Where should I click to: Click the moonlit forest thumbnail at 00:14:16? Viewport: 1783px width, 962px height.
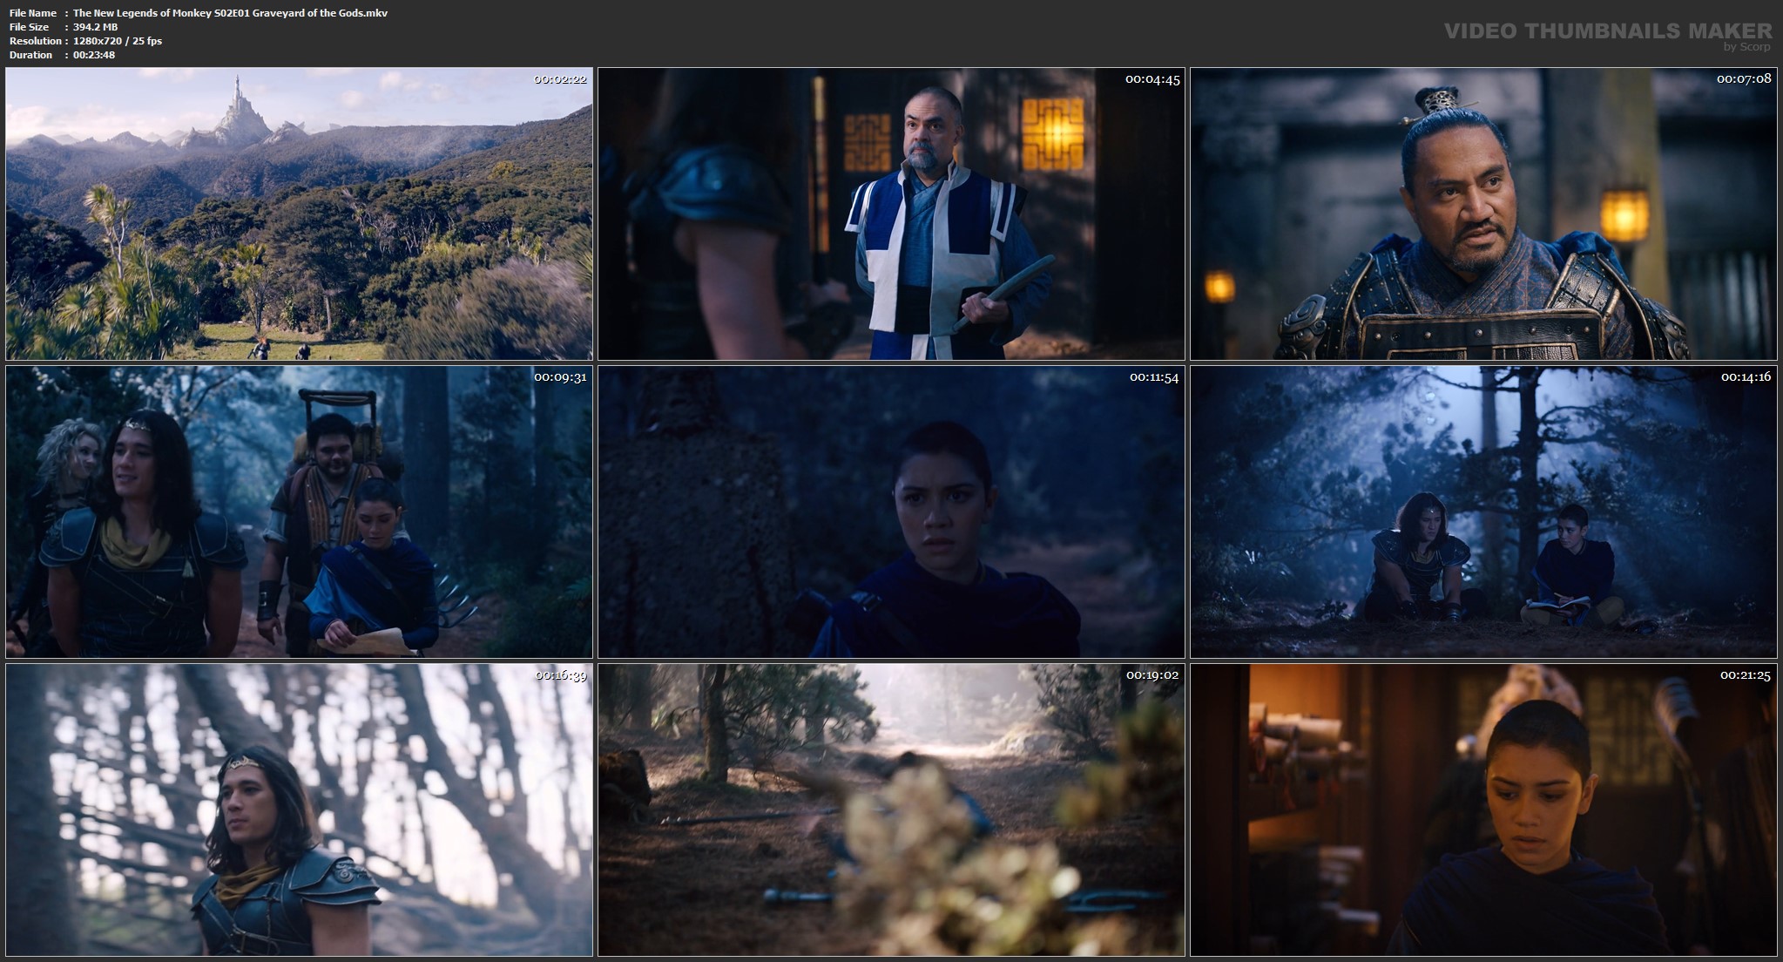coord(1483,511)
